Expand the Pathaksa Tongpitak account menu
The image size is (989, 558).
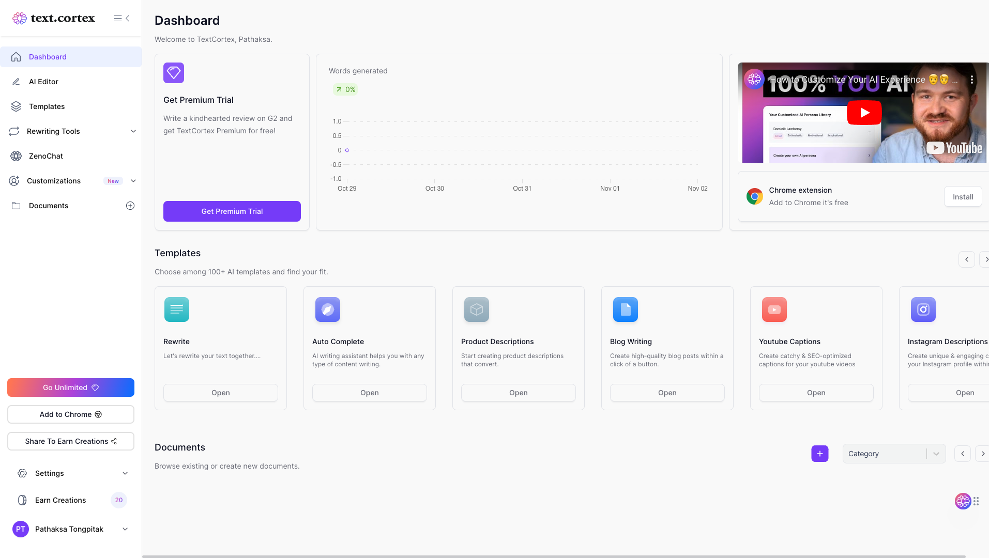click(x=125, y=529)
